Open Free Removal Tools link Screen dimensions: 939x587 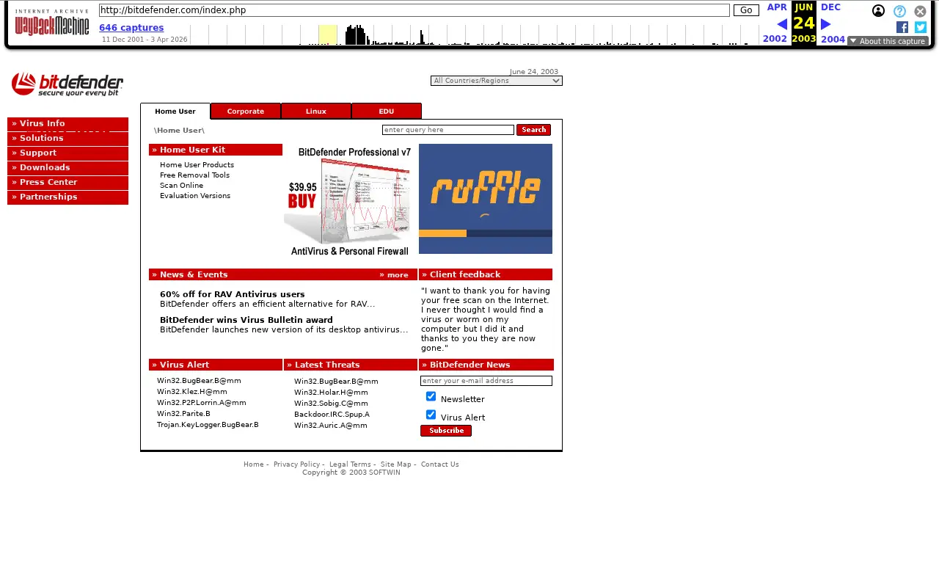[x=194, y=175]
